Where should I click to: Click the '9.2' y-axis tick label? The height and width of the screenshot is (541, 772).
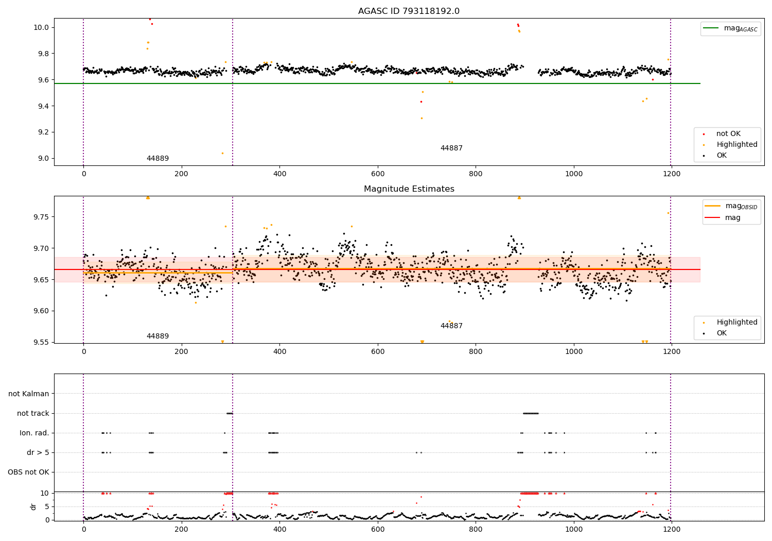point(44,132)
